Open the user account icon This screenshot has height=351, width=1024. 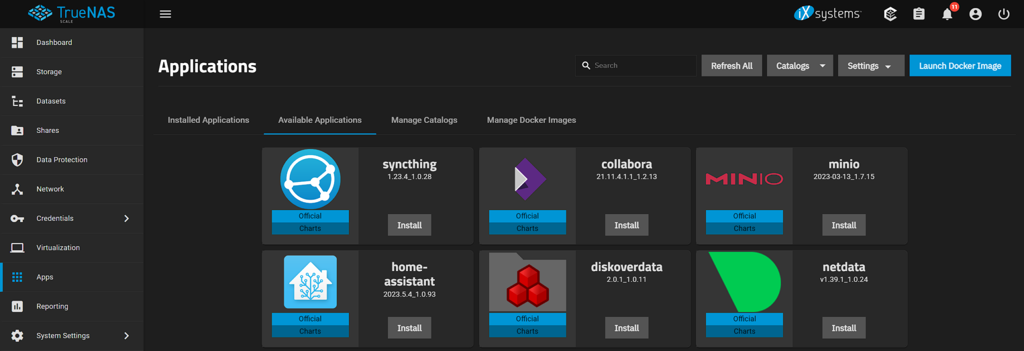pos(975,14)
